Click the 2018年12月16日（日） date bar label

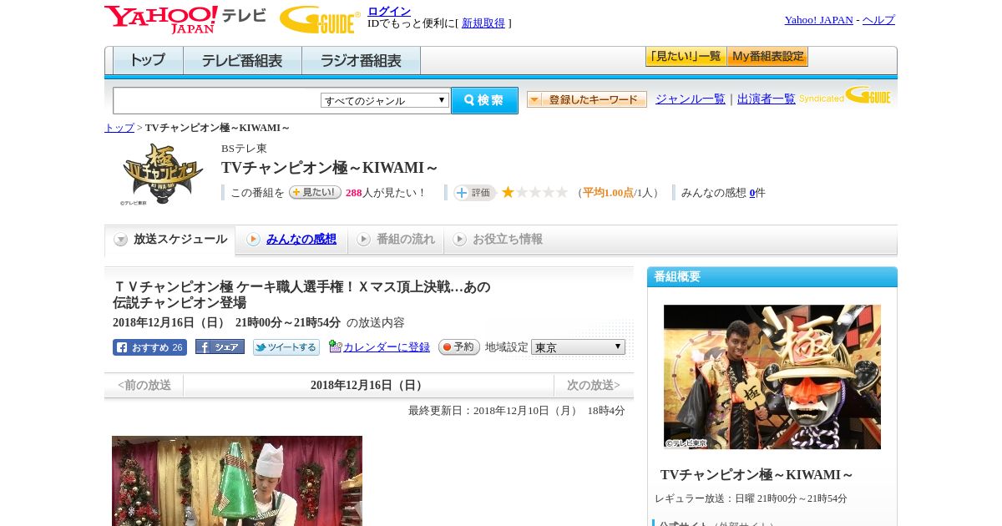368,386
